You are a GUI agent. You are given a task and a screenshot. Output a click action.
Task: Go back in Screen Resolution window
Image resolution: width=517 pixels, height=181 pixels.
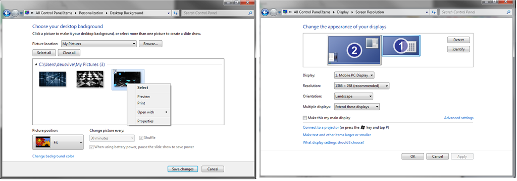click(x=265, y=12)
